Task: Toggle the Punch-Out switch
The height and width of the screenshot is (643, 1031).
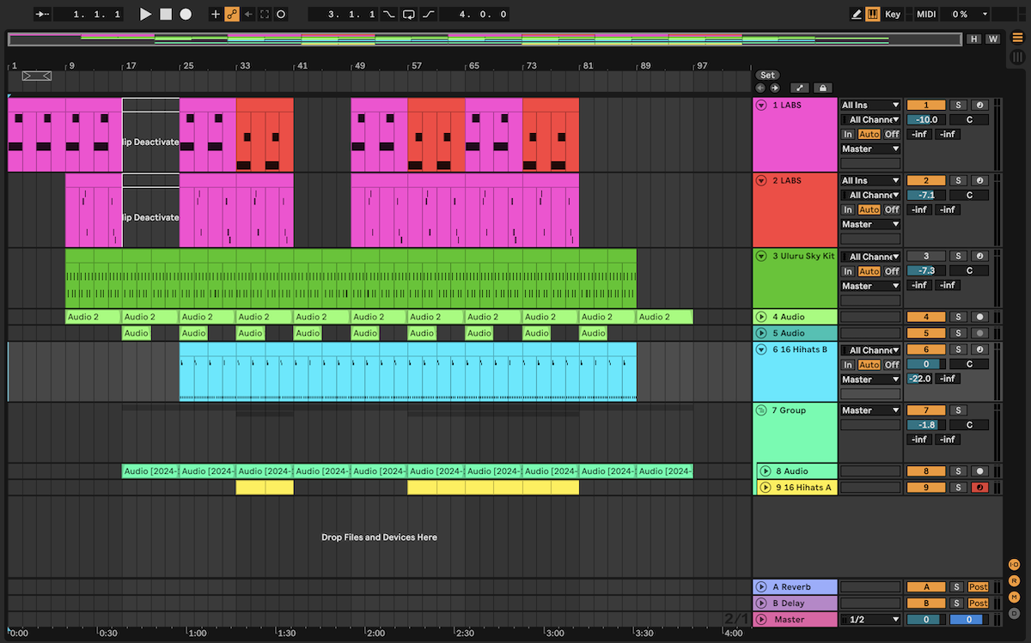Action: point(428,15)
